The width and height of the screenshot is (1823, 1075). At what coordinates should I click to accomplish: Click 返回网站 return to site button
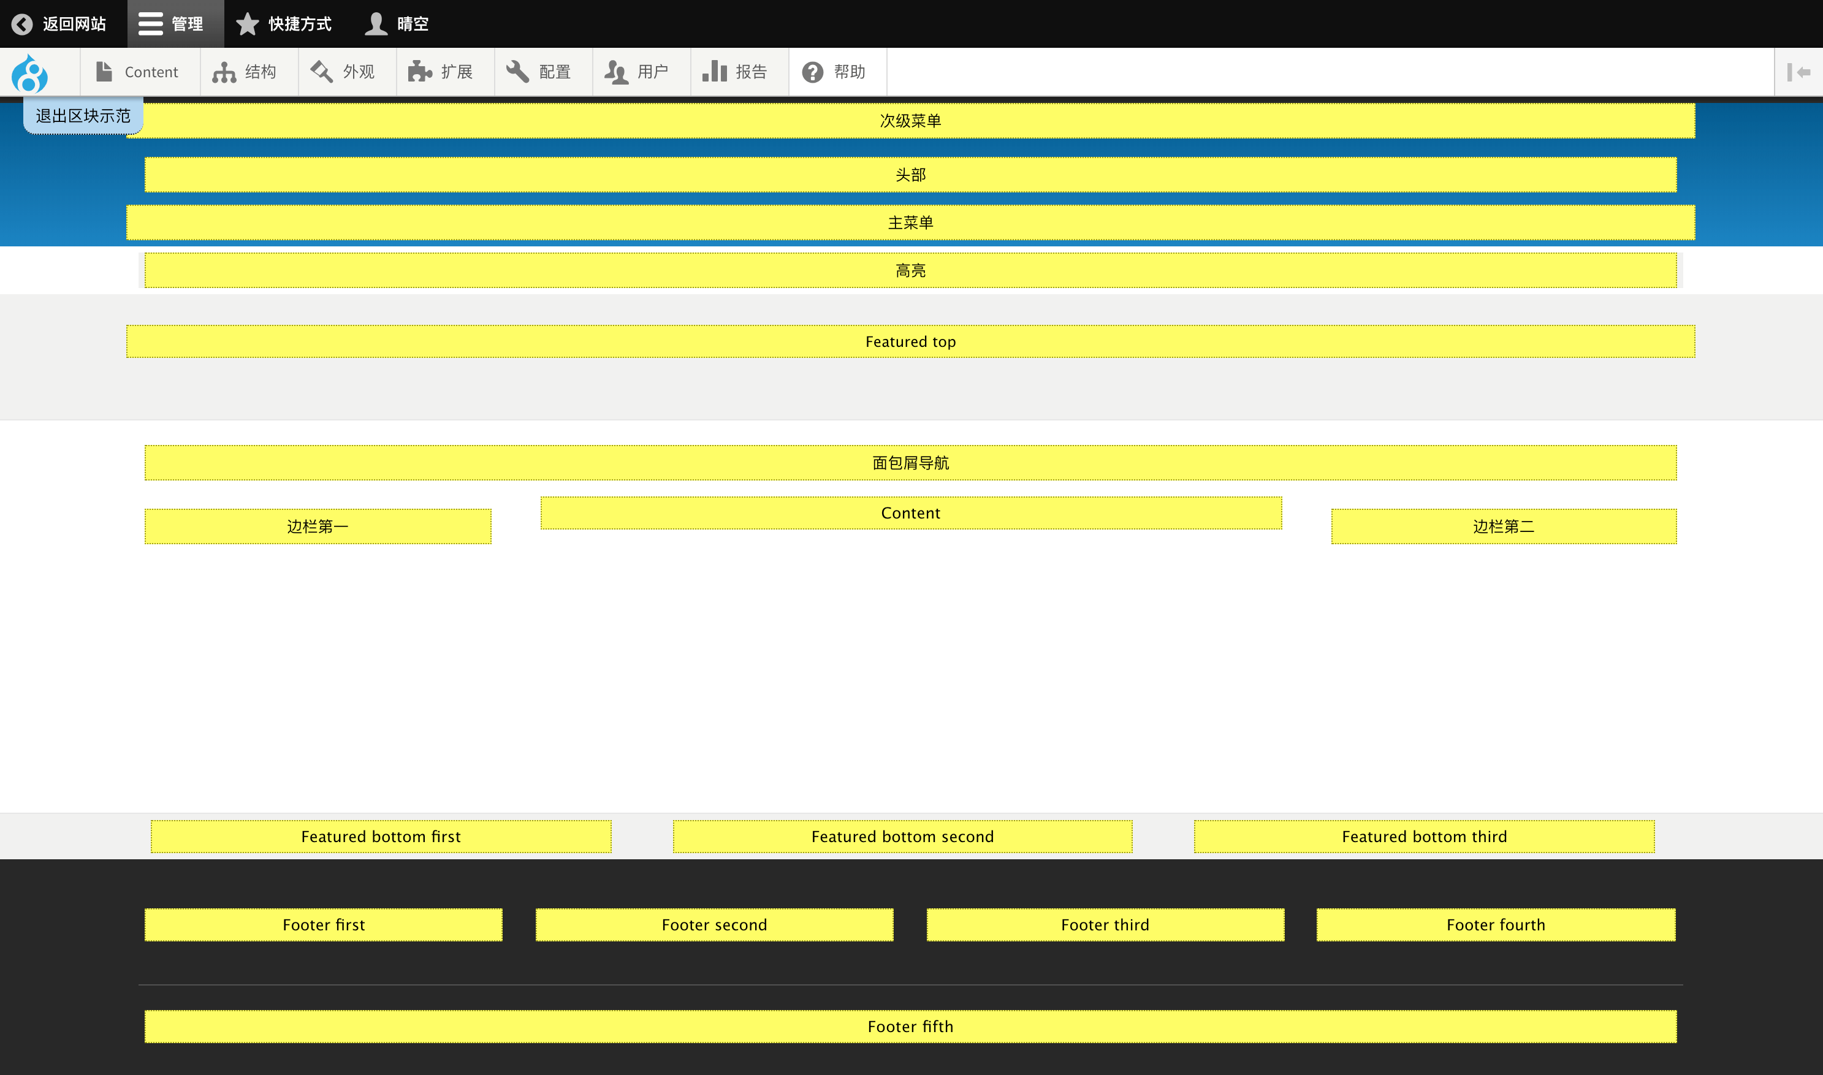point(63,23)
